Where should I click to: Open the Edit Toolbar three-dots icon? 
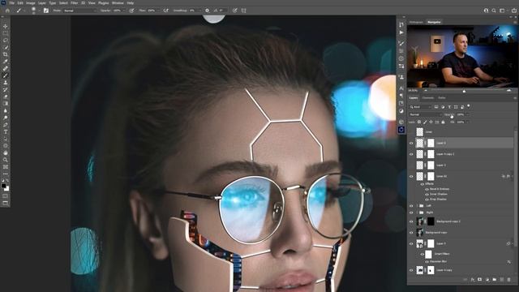tap(6, 174)
